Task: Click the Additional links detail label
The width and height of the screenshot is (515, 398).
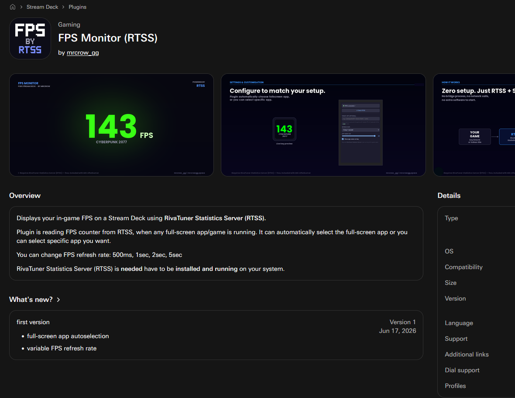Action: pos(467,355)
